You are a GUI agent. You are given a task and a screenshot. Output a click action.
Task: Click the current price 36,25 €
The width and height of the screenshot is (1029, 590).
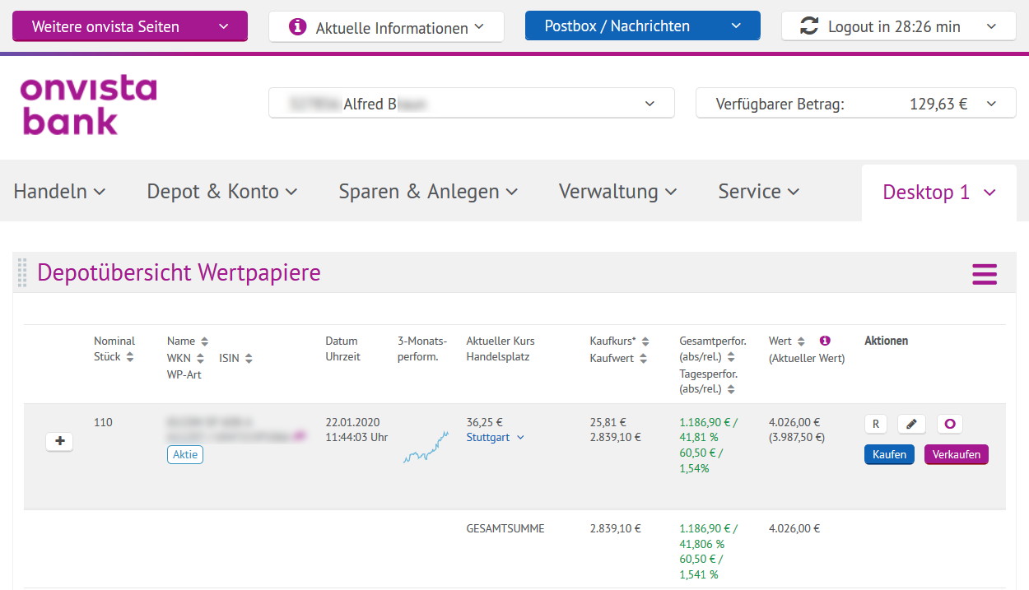point(484,422)
